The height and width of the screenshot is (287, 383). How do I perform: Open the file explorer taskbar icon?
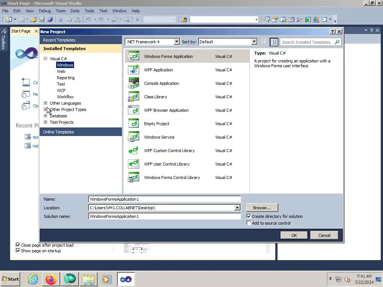(x=88, y=279)
